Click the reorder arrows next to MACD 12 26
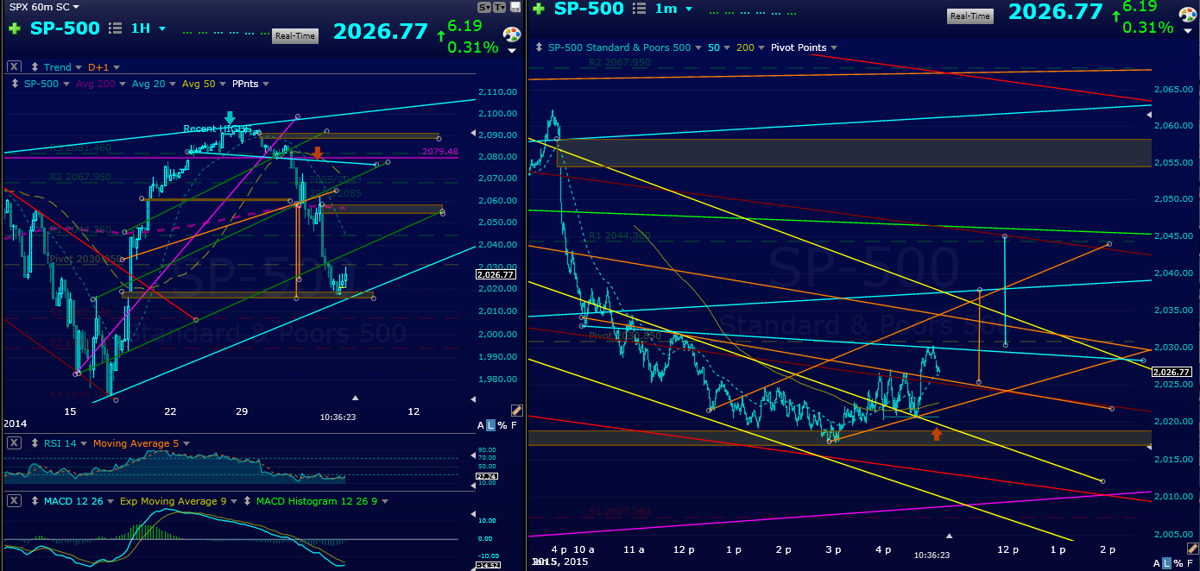The image size is (1200, 571). pyautogui.click(x=35, y=500)
